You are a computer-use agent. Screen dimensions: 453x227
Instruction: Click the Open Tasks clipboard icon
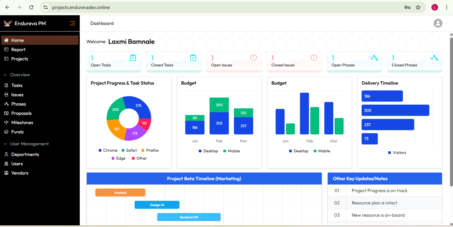(133, 58)
